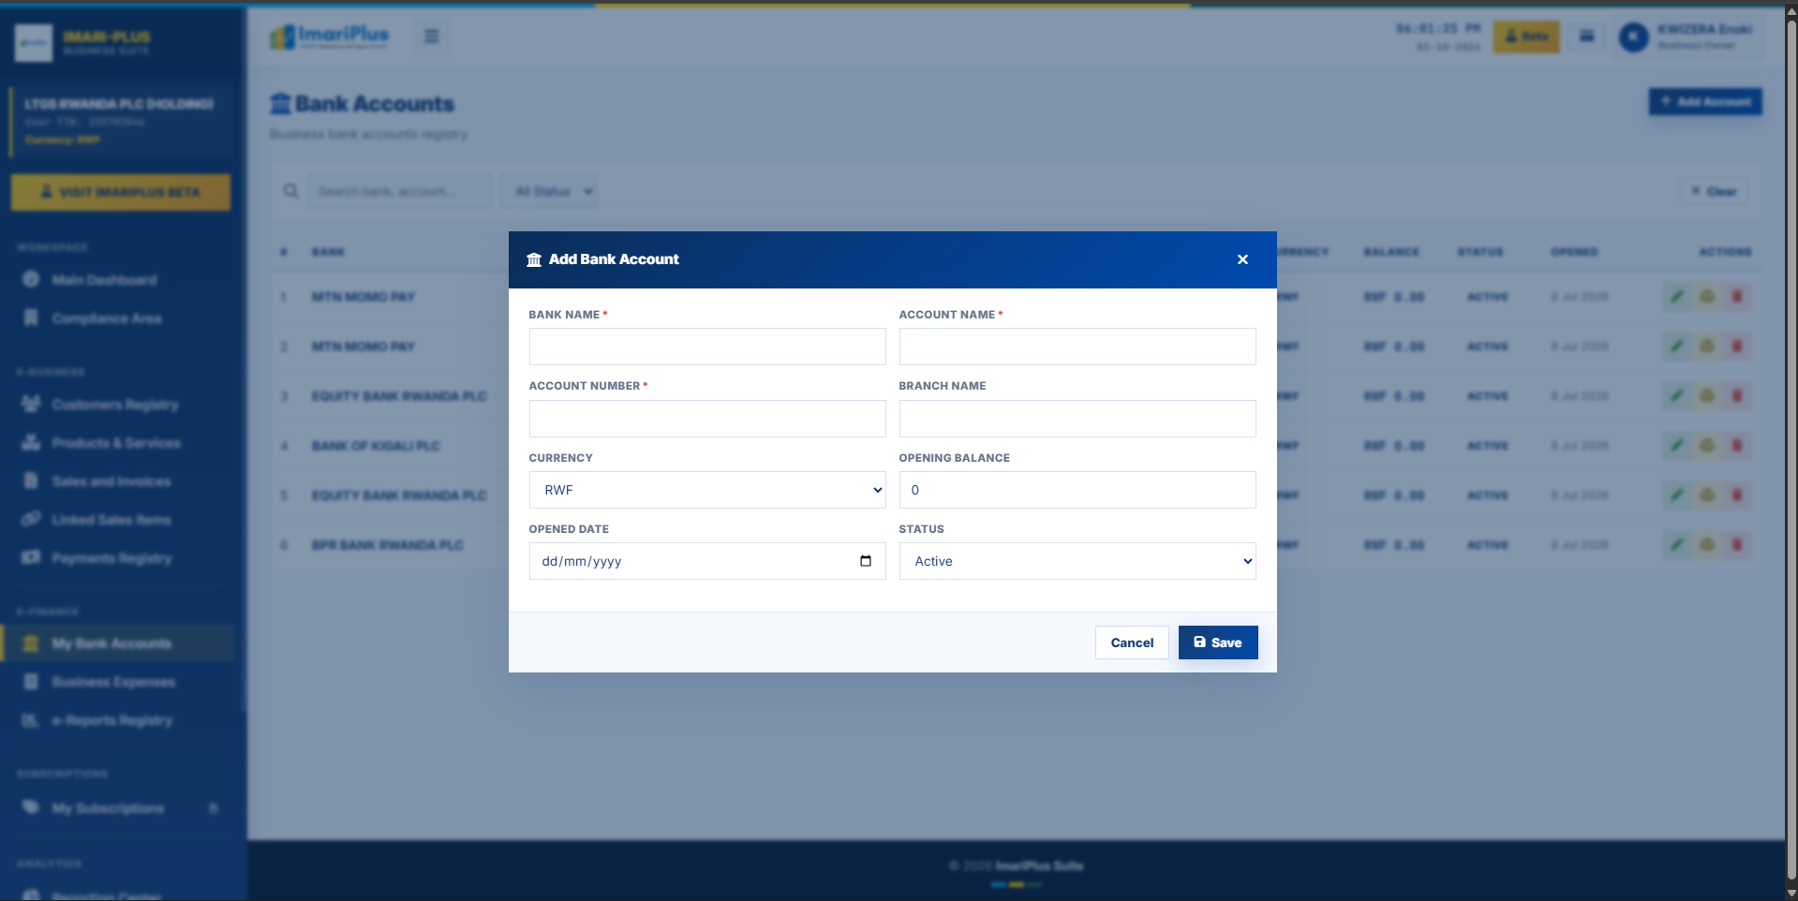This screenshot has height=901, width=1798.
Task: Click the ImariPlus logo in header
Action: coord(330,37)
